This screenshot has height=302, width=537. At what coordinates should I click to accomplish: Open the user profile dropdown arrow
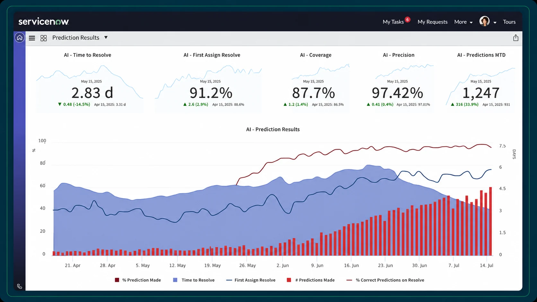495,22
